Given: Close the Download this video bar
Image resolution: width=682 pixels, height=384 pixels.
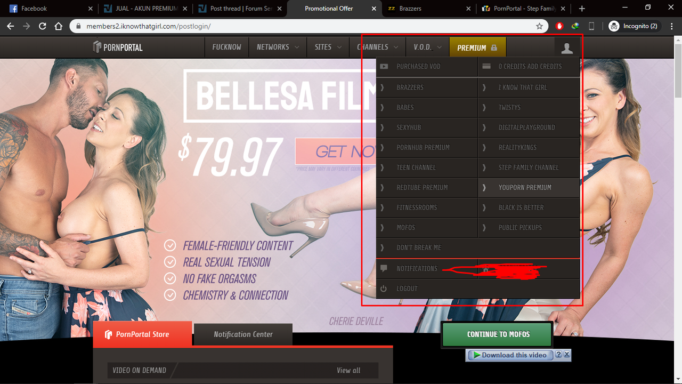Looking at the screenshot, I should point(567,355).
